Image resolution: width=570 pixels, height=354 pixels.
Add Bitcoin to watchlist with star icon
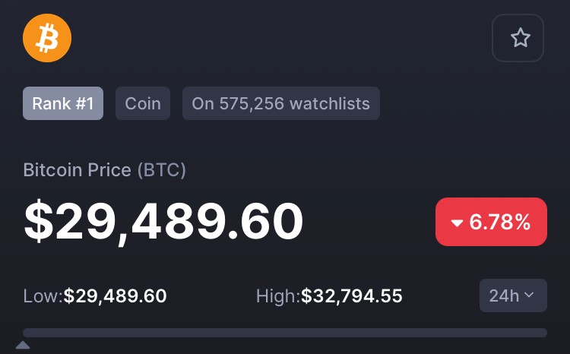click(518, 38)
